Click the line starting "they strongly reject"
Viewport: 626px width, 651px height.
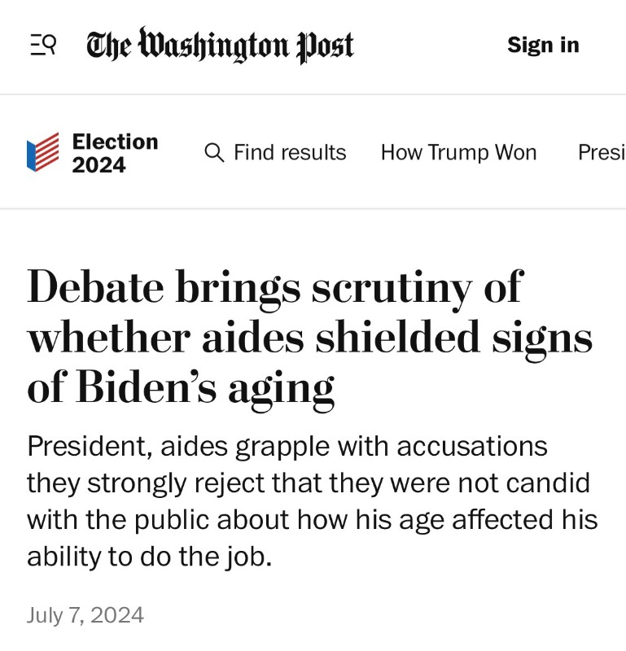[308, 483]
